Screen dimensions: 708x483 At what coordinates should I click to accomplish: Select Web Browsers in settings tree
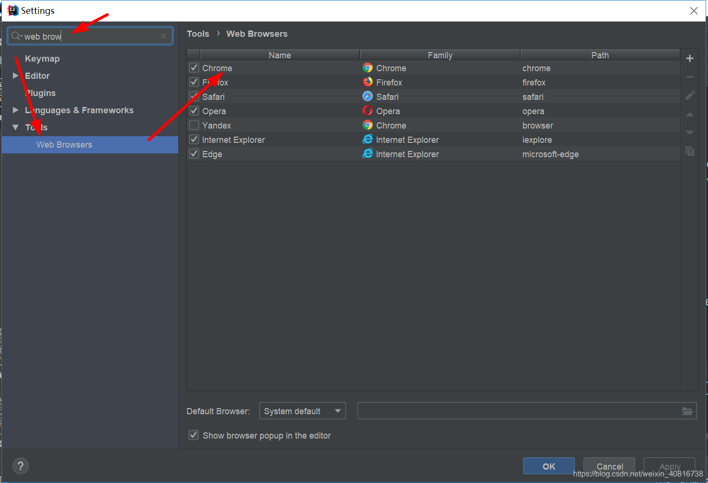click(x=90, y=144)
